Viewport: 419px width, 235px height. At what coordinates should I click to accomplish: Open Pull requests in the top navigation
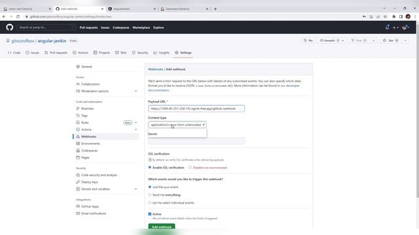click(88, 27)
